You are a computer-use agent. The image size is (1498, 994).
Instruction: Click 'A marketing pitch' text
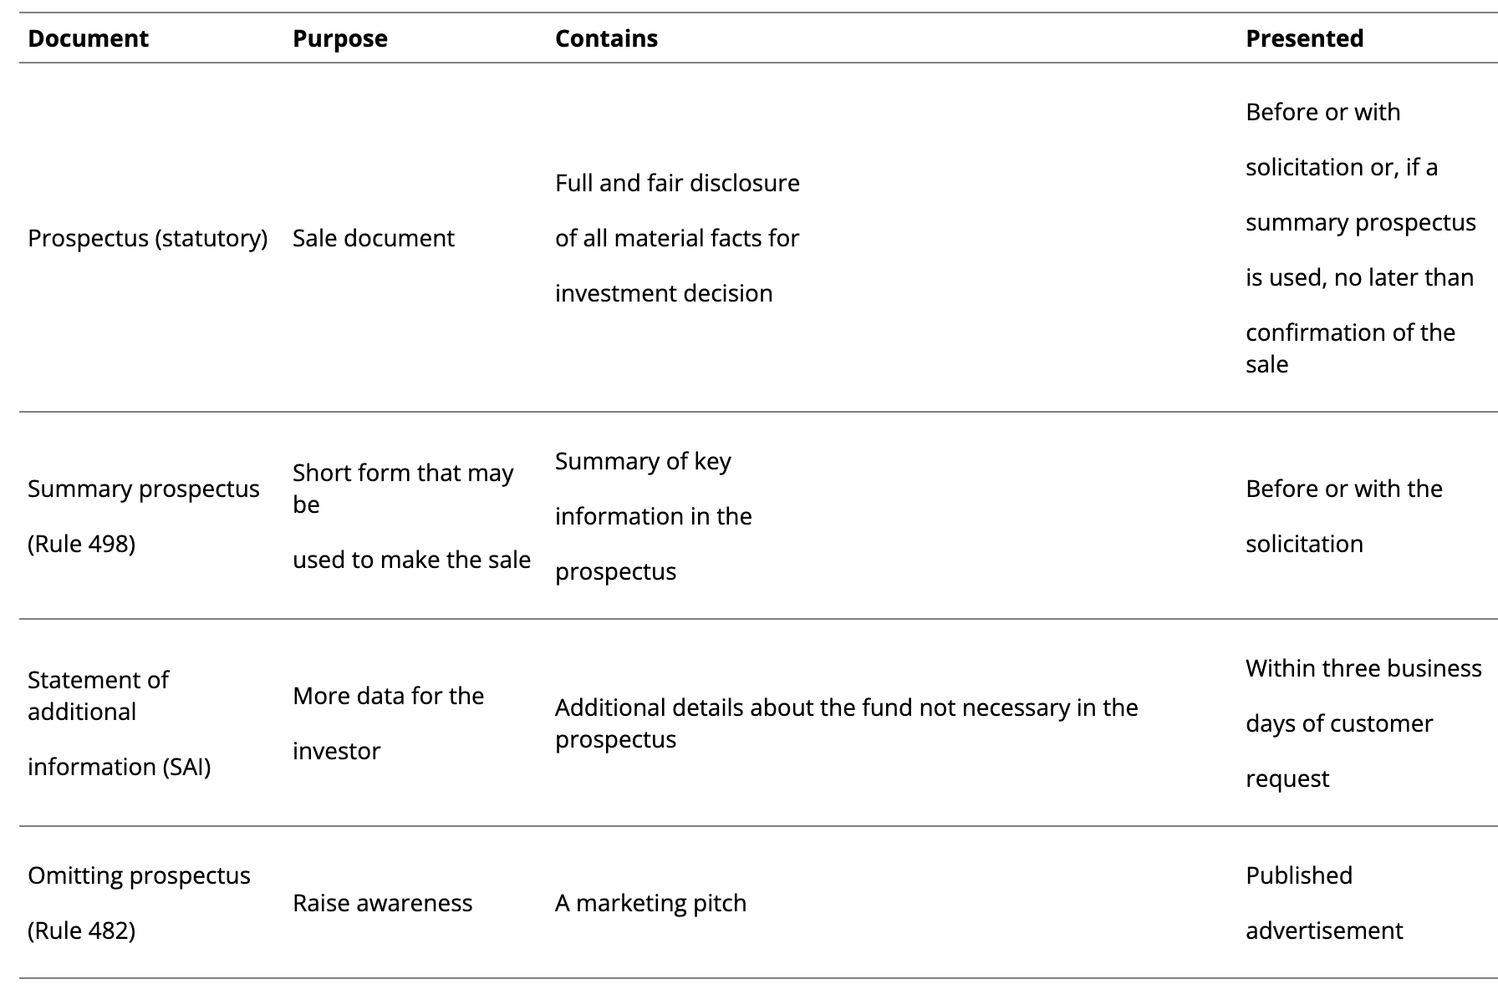click(x=650, y=903)
